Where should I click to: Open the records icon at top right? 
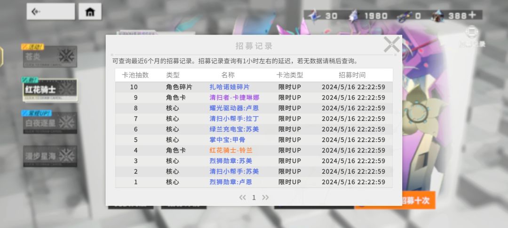pyautogui.click(x=472, y=32)
